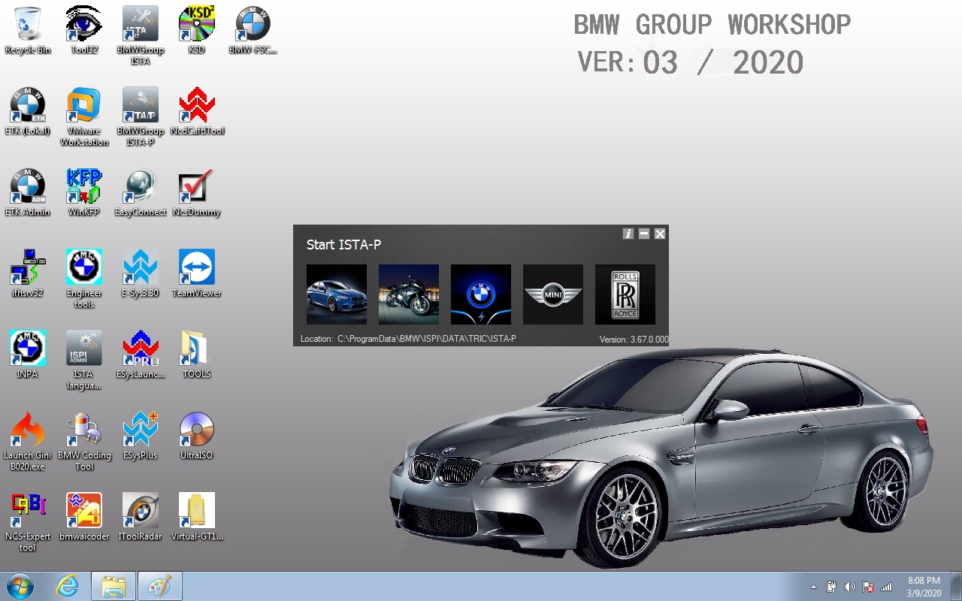Open TeamViewer desktop shortcut
962x601 pixels.
coord(197,273)
